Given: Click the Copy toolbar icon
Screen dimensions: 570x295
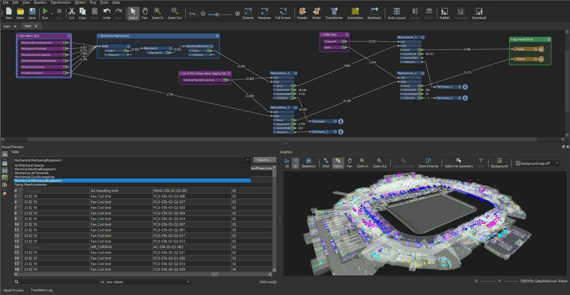Looking at the screenshot, I should (x=82, y=13).
